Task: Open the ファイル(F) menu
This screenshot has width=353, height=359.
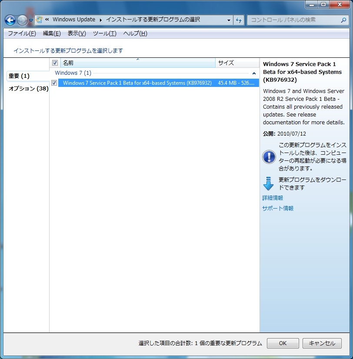Action: tap(22, 33)
